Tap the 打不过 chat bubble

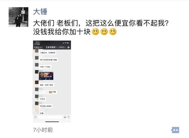[x=43, y=99]
